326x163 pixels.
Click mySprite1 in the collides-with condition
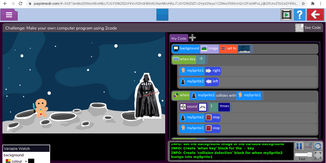(249, 95)
